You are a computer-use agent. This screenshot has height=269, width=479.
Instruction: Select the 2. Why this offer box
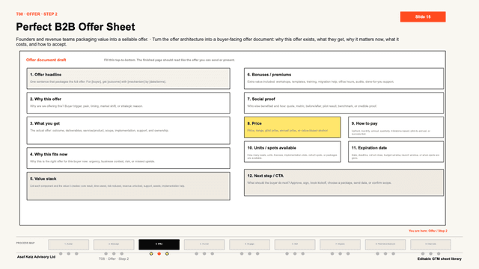tap(128, 103)
